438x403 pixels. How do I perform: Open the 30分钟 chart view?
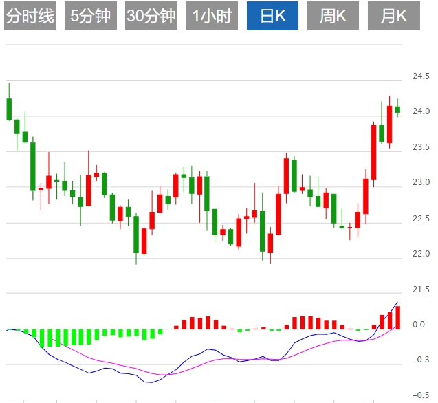[151, 17]
